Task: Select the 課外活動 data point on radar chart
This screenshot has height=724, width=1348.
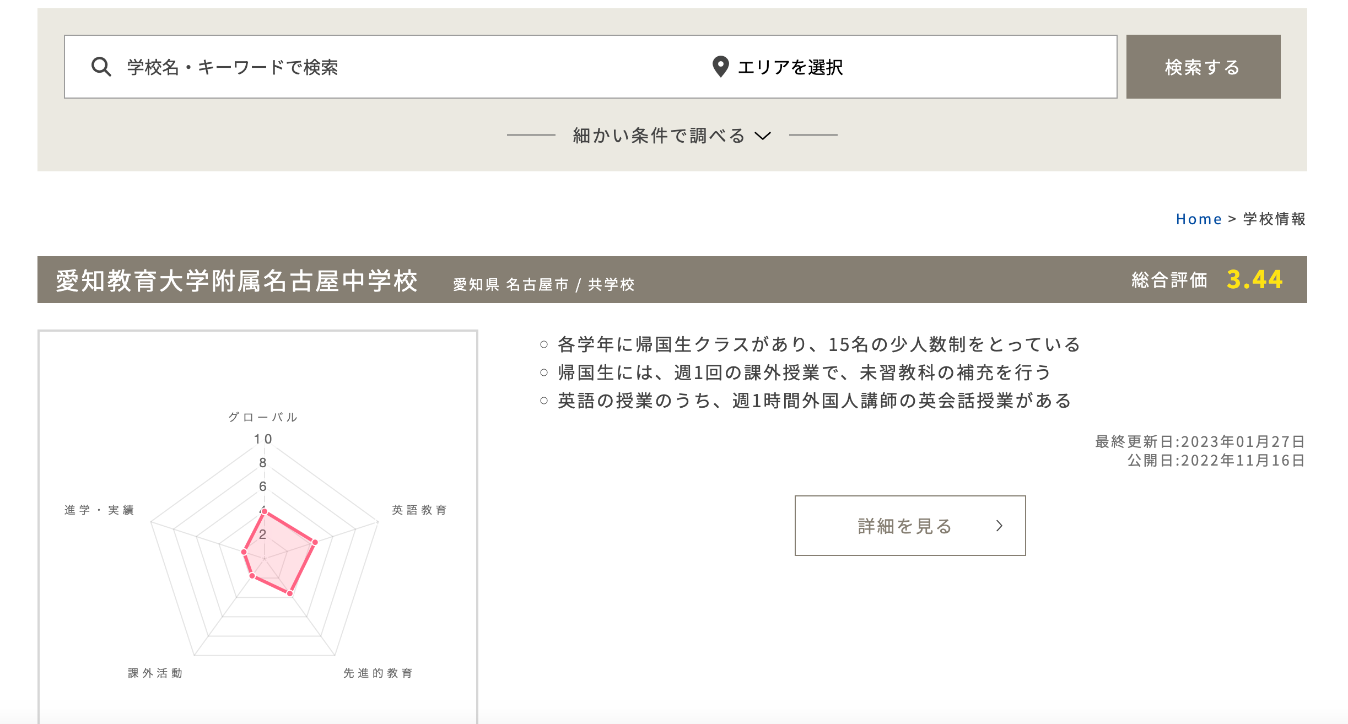Action: point(252,576)
